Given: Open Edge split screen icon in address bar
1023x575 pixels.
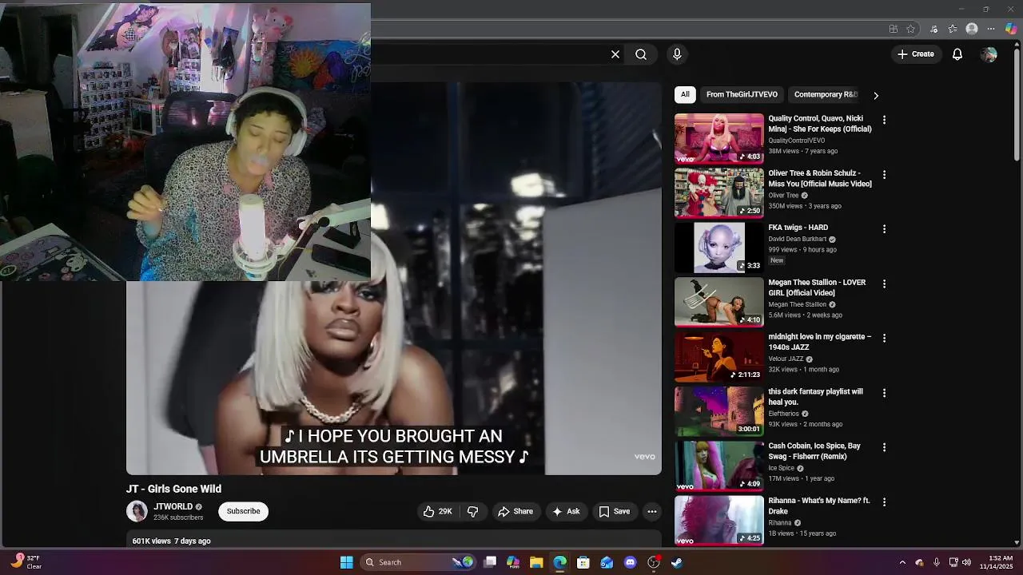Looking at the screenshot, I should click(x=893, y=29).
